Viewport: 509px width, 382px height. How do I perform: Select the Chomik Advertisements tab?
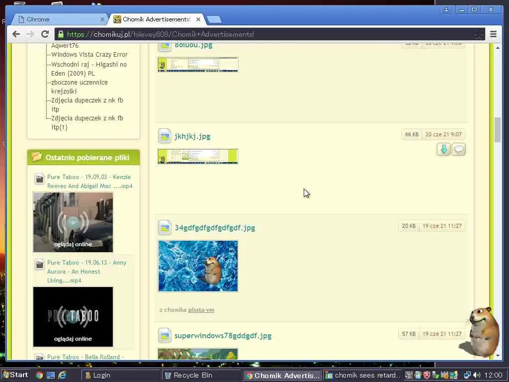point(157,19)
